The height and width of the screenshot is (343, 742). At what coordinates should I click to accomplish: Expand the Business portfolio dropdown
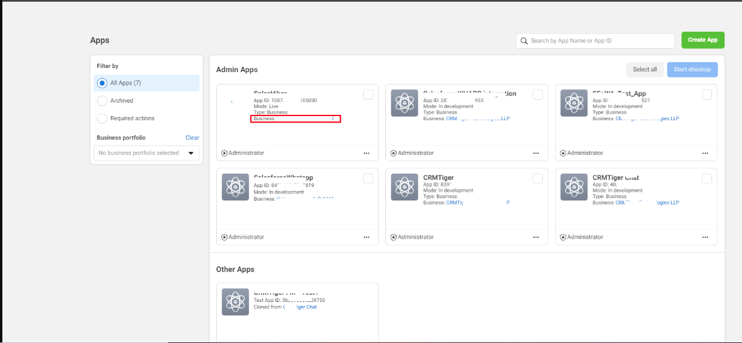146,153
